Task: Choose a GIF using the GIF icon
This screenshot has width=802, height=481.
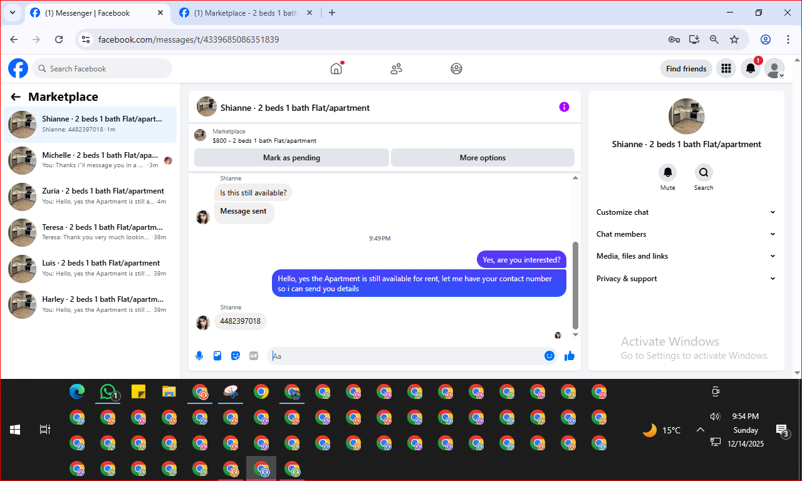Action: tap(254, 356)
